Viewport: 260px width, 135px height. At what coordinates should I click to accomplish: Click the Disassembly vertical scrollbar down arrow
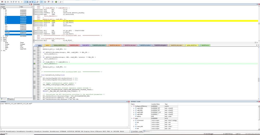259,41
